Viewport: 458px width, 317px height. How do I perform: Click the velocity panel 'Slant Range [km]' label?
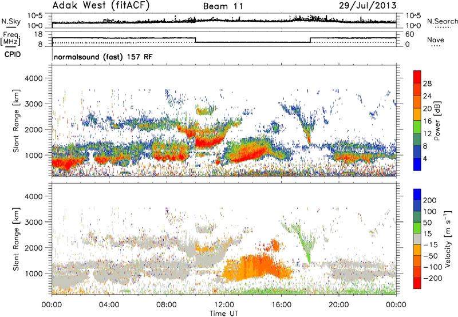[x=16, y=239]
